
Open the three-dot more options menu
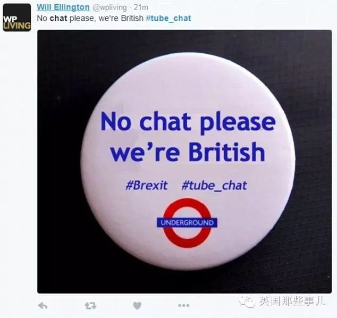pyautogui.click(x=183, y=305)
